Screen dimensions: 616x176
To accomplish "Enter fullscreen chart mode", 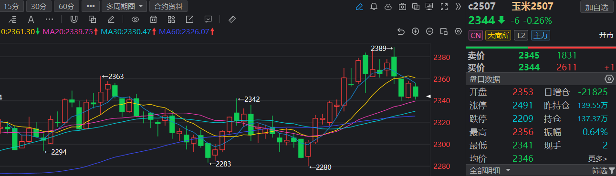I will coord(444,7).
